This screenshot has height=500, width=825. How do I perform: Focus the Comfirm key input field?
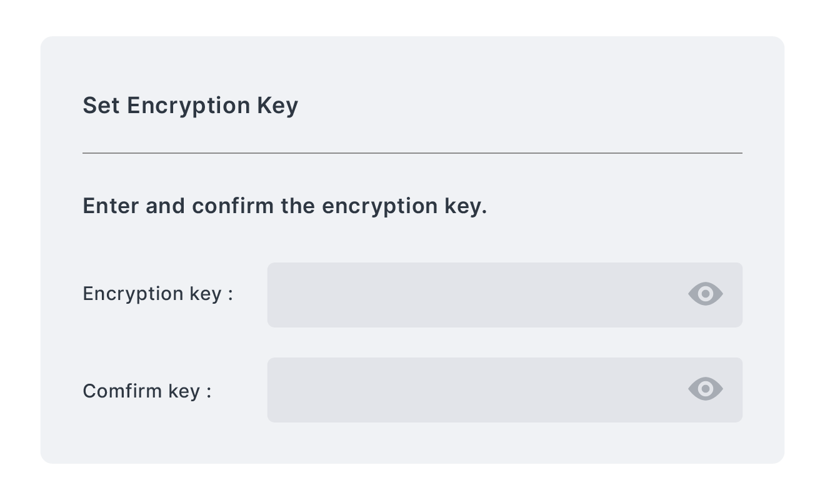pyautogui.click(x=504, y=390)
